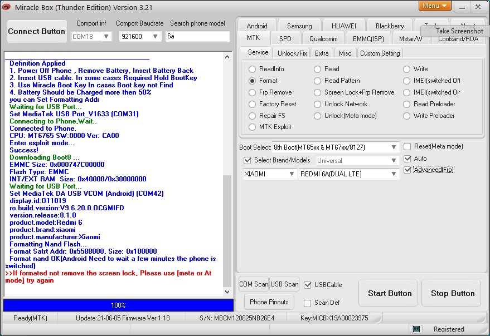Click the log scrollbar down arrow
The height and width of the screenshot is (336, 490).
pos(227,292)
